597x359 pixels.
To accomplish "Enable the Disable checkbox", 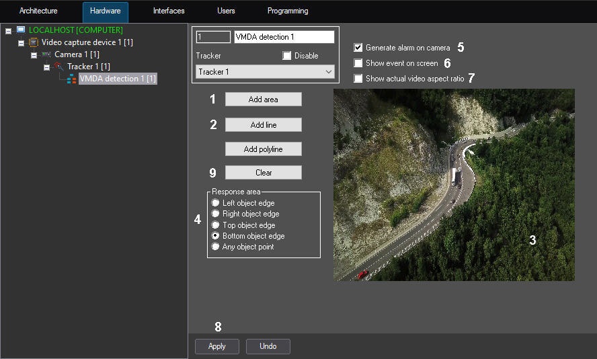I will pyautogui.click(x=287, y=56).
